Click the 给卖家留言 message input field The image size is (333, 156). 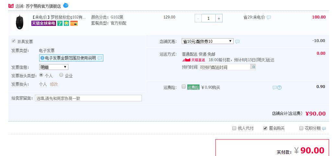(x=88, y=98)
